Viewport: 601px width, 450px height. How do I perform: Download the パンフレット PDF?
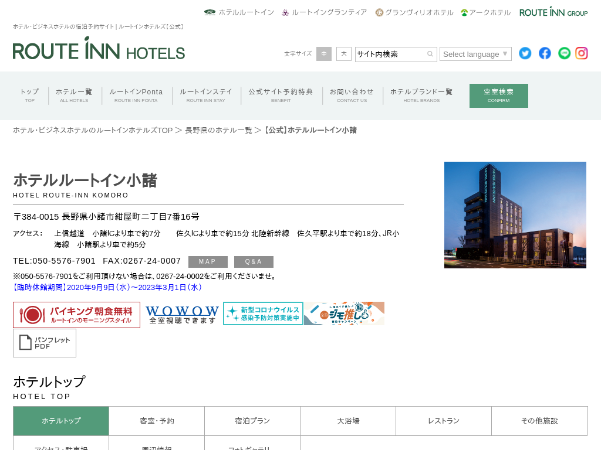click(x=45, y=343)
